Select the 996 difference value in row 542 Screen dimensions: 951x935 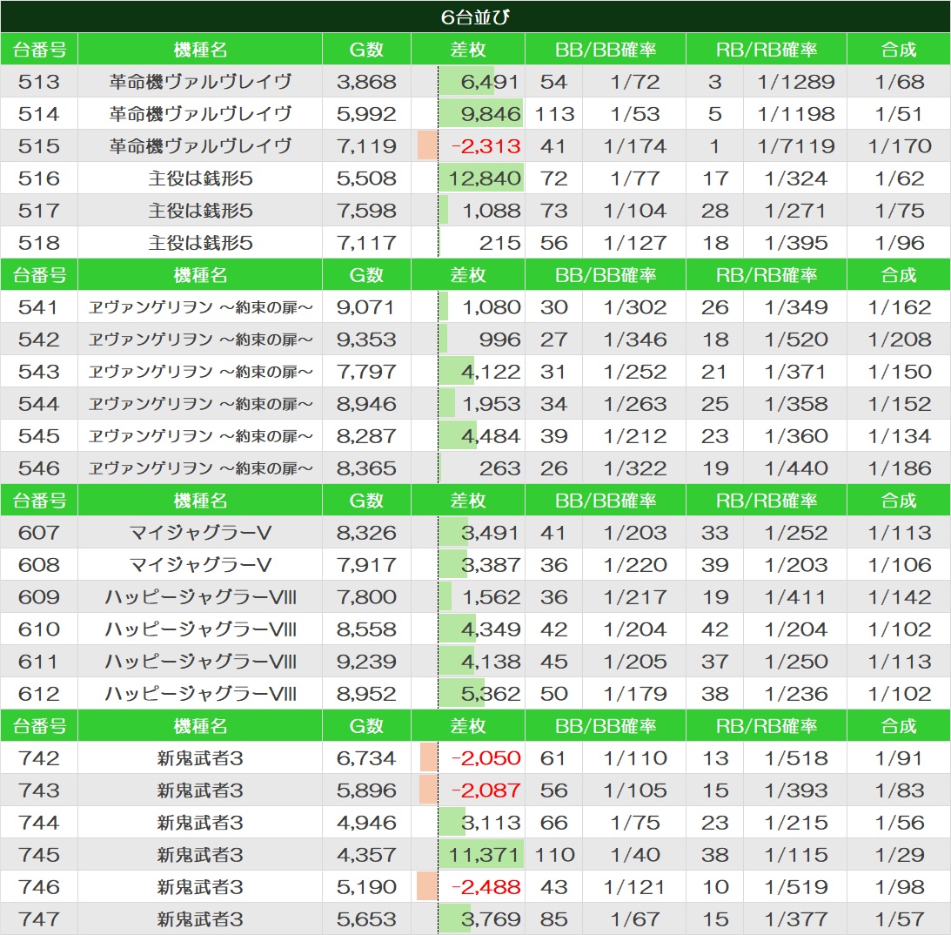tap(499, 339)
